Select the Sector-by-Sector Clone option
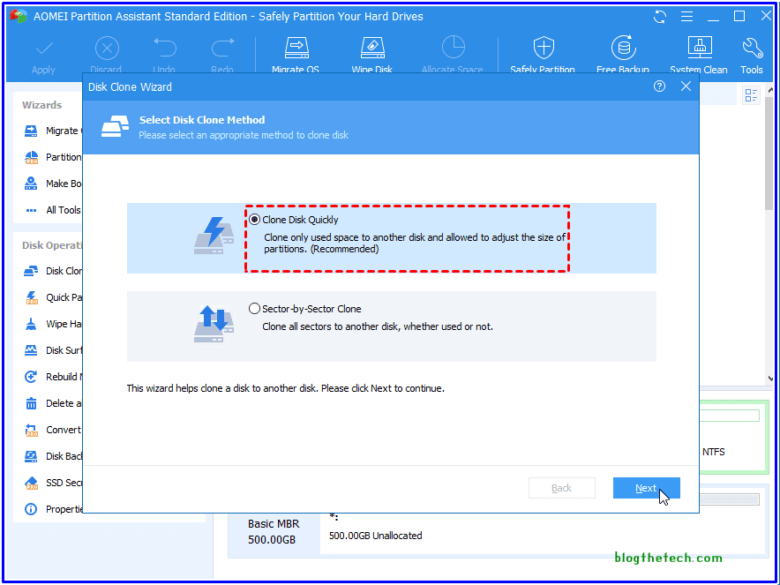780x585 pixels. [x=255, y=309]
